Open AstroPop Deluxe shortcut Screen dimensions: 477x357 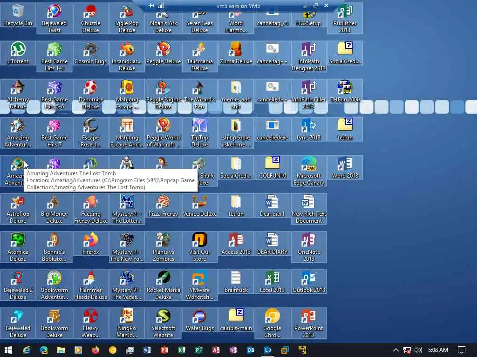[x=18, y=209]
